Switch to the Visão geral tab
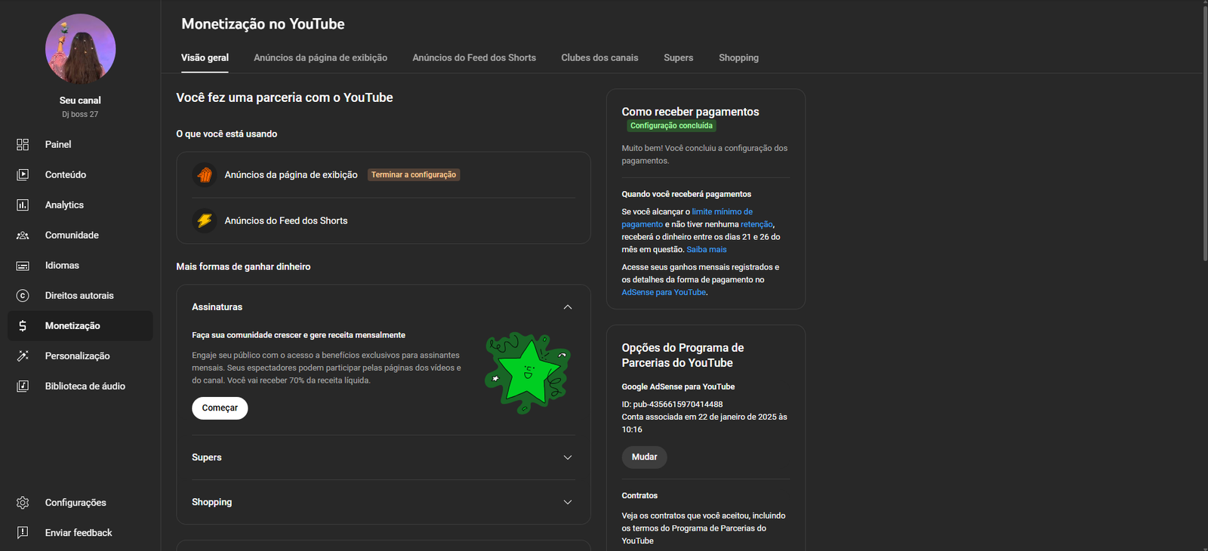The height and width of the screenshot is (551, 1208). pyautogui.click(x=205, y=58)
